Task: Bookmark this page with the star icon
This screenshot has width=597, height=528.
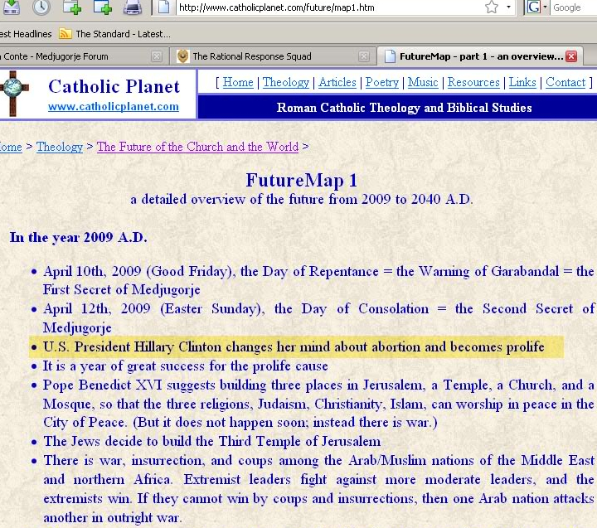Action: (492, 7)
